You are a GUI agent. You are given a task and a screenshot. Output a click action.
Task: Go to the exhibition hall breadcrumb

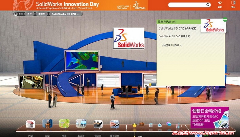(x=42, y=14)
